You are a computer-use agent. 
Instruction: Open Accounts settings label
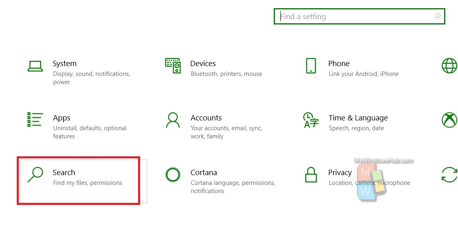click(x=206, y=118)
